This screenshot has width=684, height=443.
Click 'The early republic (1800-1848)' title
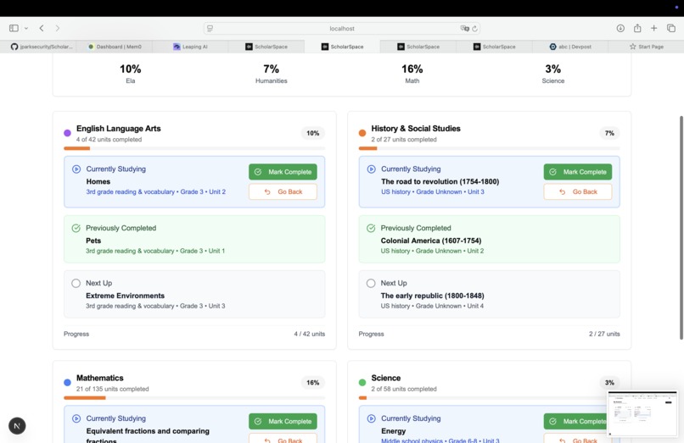(432, 296)
